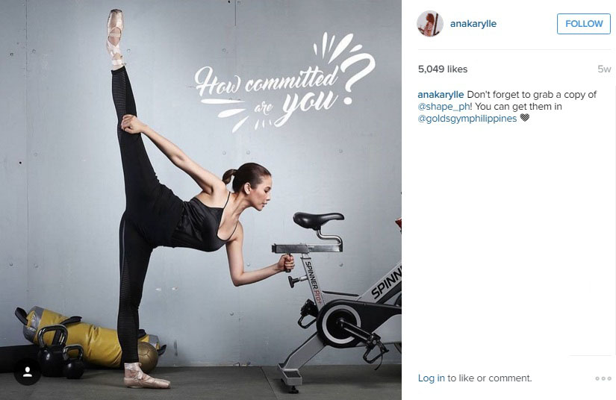
Task: Click the 5,049 likes count
Action: point(442,69)
